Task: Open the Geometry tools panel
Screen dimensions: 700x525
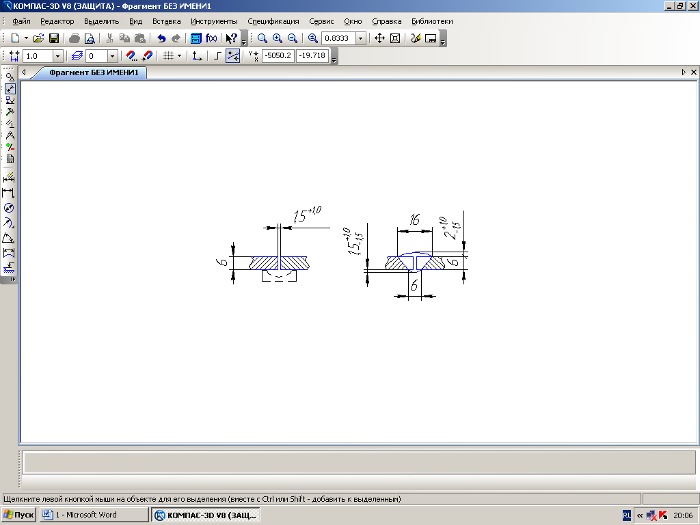Action: (x=10, y=77)
